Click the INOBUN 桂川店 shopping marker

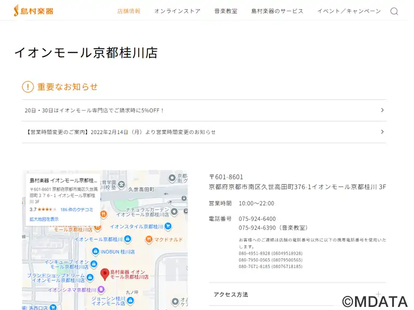point(95,252)
